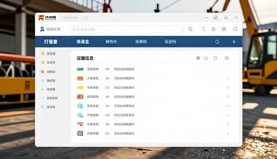Click the blue user avatar icon beside the search box
Viewport: 277px width, 159px height.
(x=42, y=29)
